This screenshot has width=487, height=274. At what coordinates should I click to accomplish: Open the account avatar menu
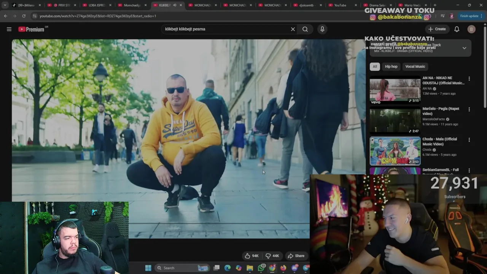coord(471,29)
